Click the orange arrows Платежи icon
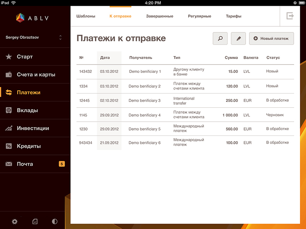 coord(9,92)
